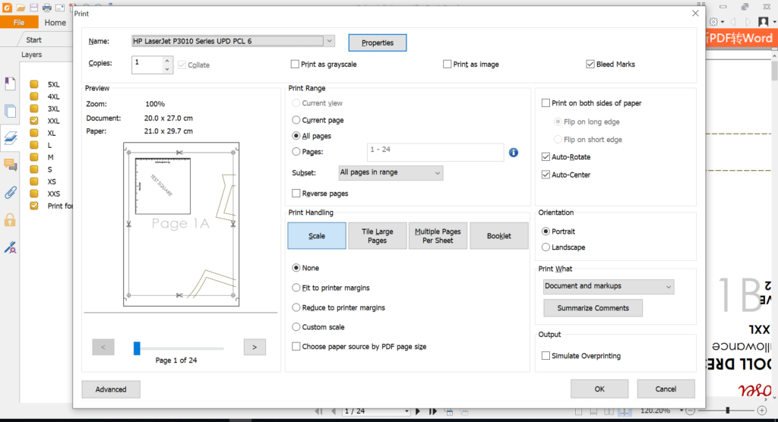The width and height of the screenshot is (778, 422).
Task: Click the zoom in plus icon
Action: (x=762, y=411)
